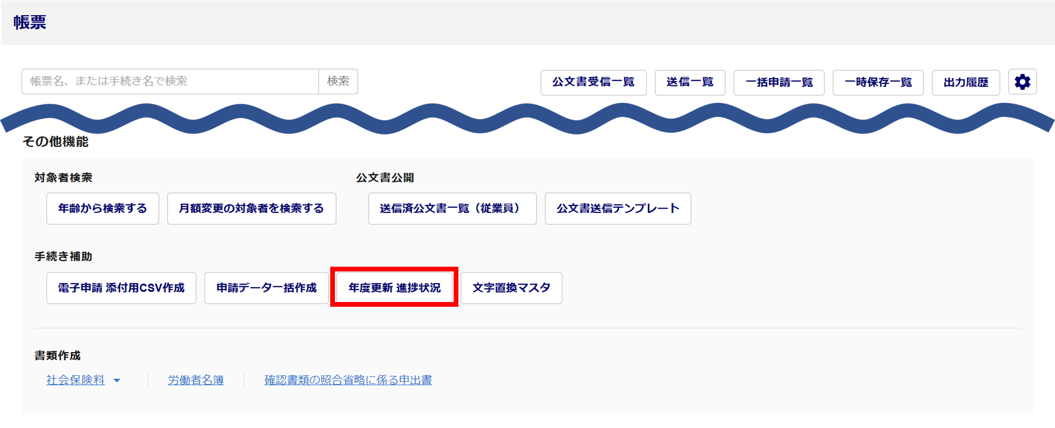The height and width of the screenshot is (428, 1055).
Task: Open 公文書送信テンプレート
Action: tap(618, 209)
